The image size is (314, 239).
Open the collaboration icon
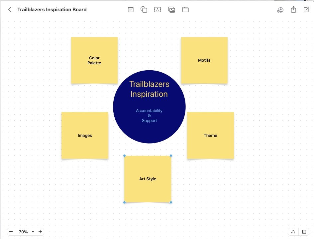280,10
